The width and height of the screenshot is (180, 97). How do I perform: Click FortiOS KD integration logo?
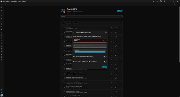[x=63, y=11]
